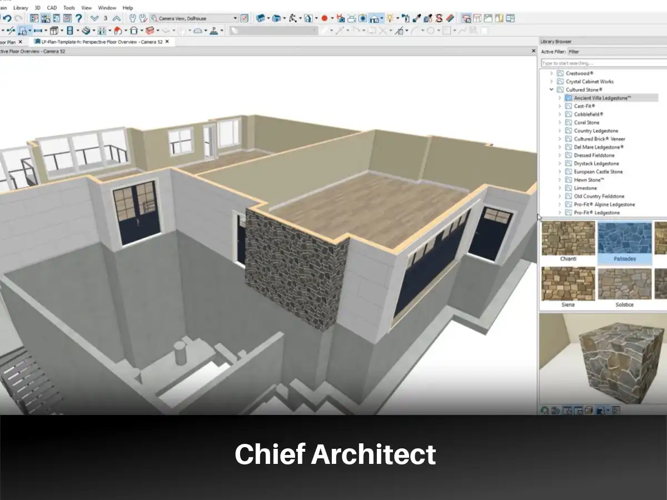Select European Castle Stone library item

pos(598,172)
